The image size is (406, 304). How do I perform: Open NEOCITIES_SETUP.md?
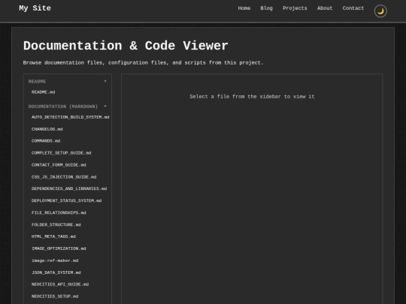pos(55,296)
